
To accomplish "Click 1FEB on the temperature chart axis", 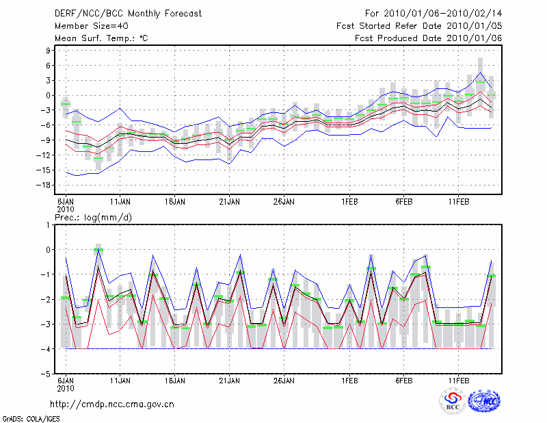I will pos(350,201).
